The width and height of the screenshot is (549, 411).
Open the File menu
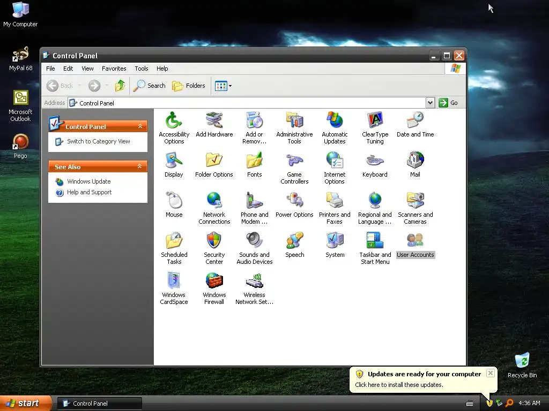50,68
